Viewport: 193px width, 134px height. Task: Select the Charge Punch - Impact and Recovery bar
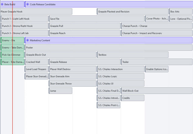(x=157, y=33)
